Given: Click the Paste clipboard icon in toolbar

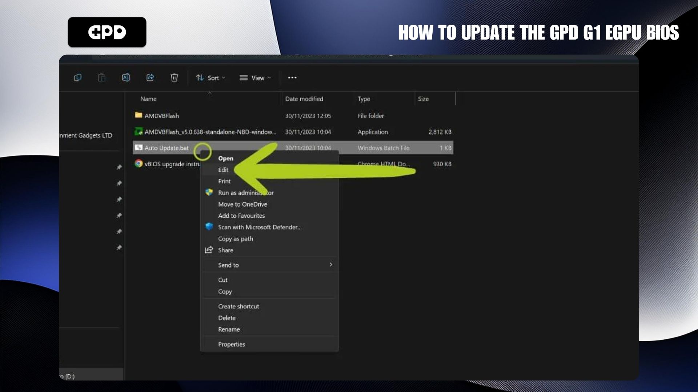Looking at the screenshot, I should coord(102,78).
